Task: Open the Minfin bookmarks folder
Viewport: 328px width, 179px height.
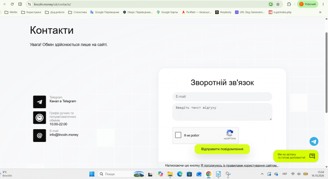Action: 11,12
